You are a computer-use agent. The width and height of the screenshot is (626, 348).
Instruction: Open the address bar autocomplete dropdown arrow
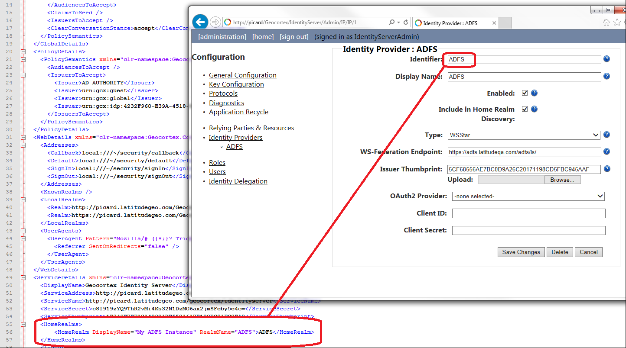pos(398,23)
